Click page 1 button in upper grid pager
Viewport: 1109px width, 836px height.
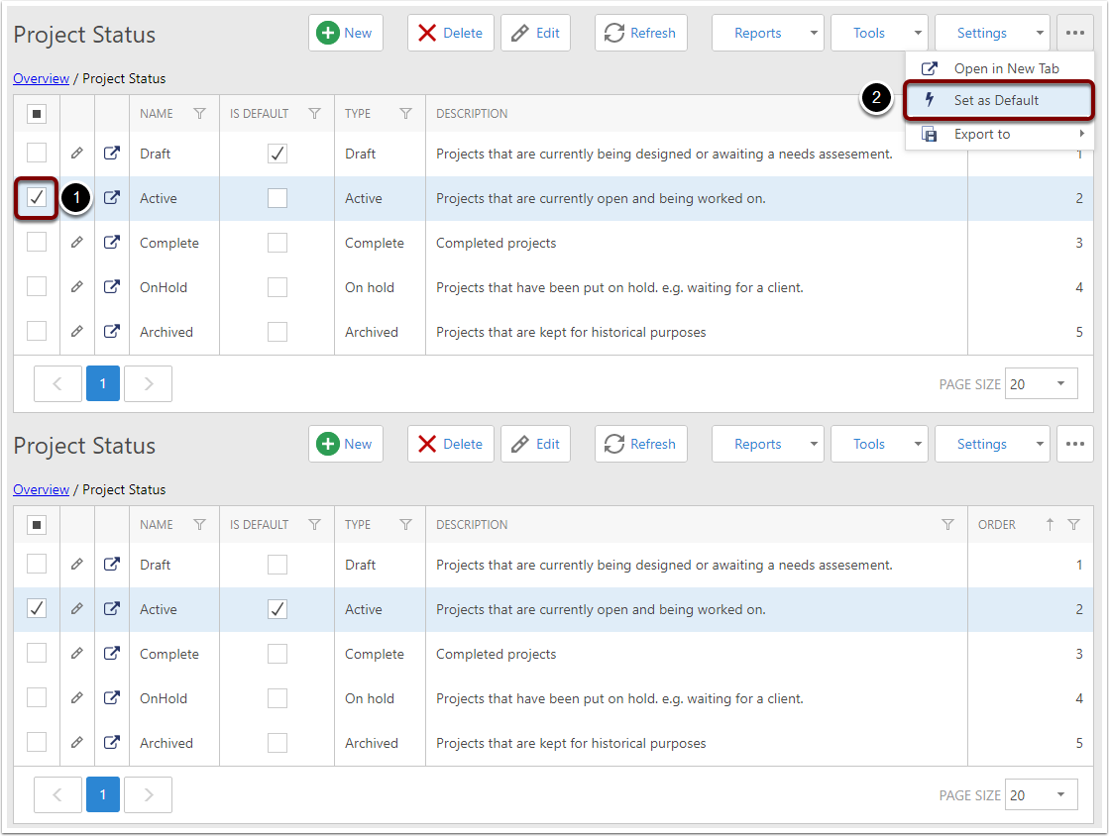(x=103, y=383)
